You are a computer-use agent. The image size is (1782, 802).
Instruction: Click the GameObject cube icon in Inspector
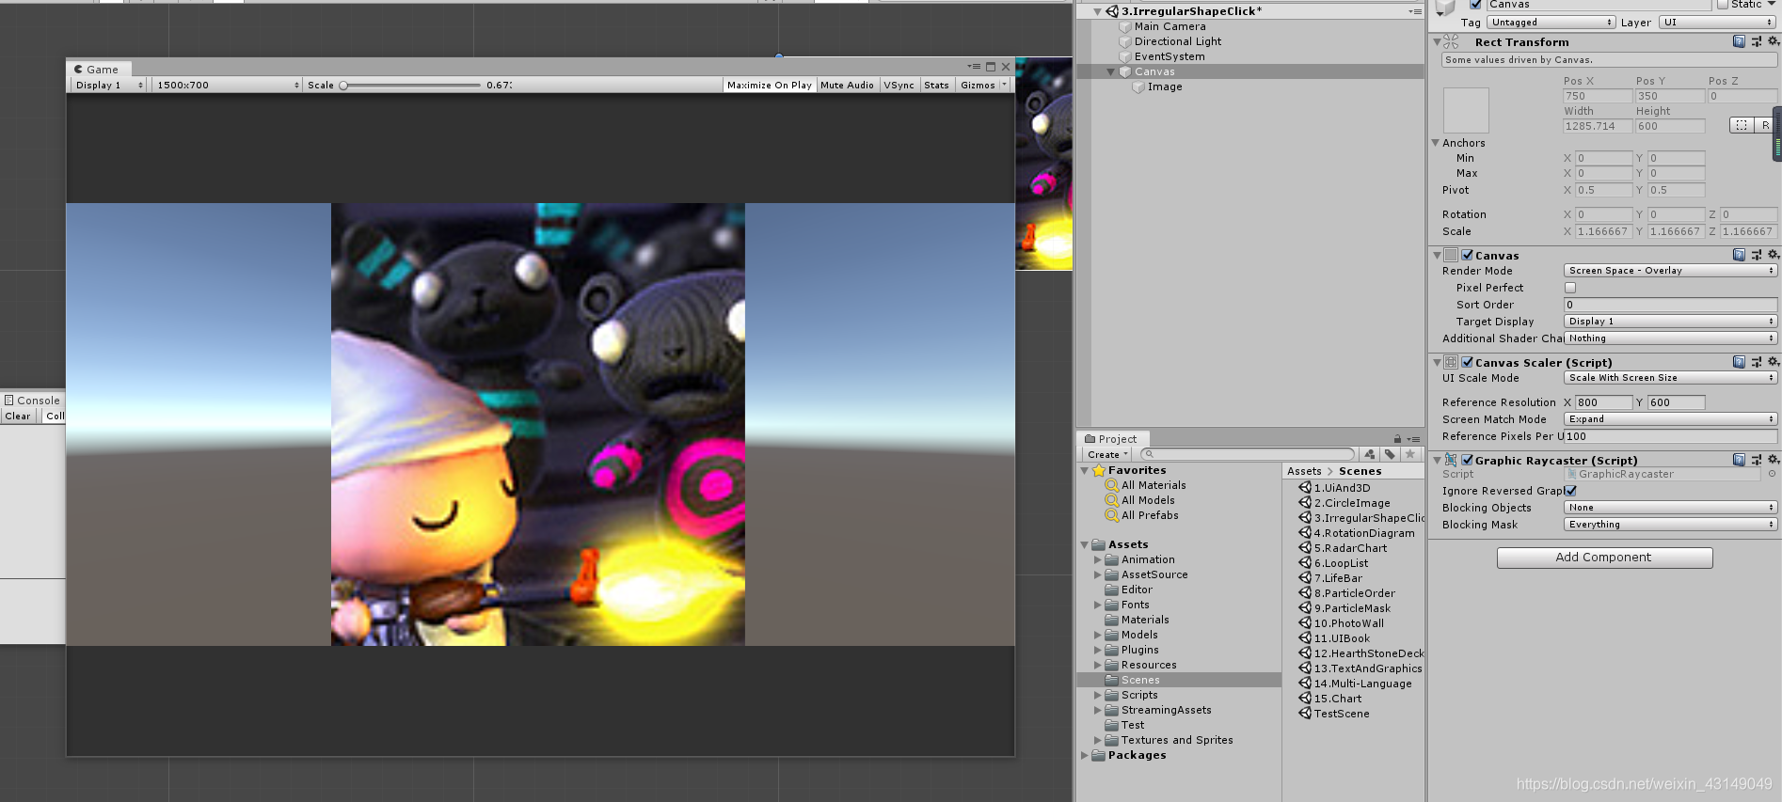1446,8
